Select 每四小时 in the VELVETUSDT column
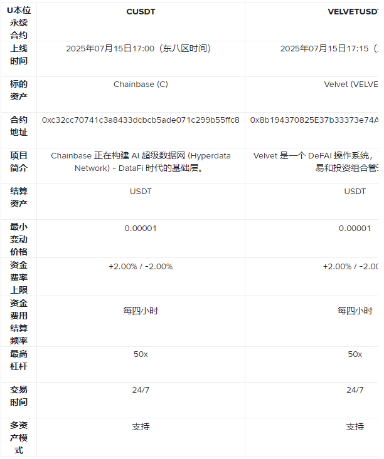384x459 pixels. tap(355, 311)
